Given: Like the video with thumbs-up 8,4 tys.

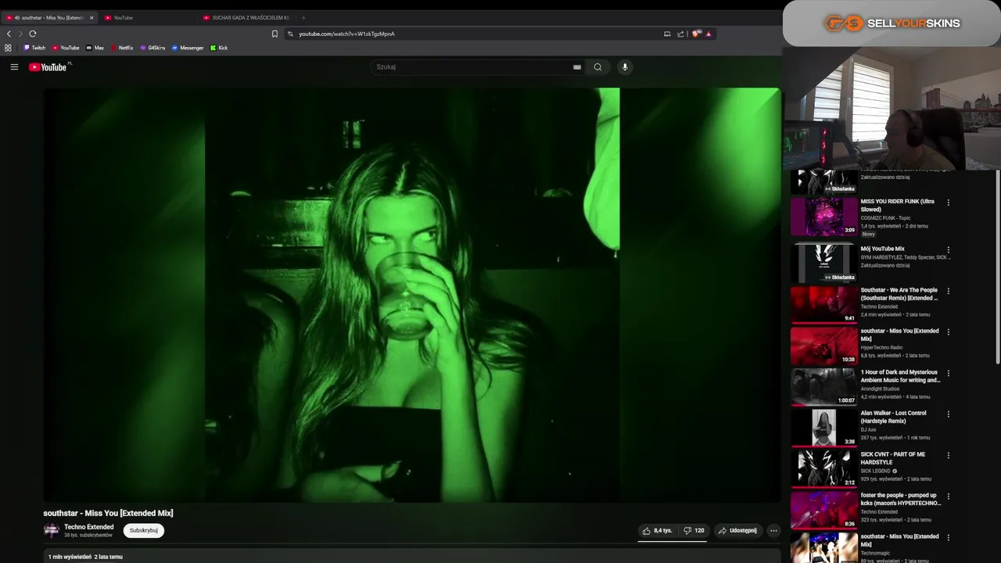Looking at the screenshot, I should pos(657,530).
